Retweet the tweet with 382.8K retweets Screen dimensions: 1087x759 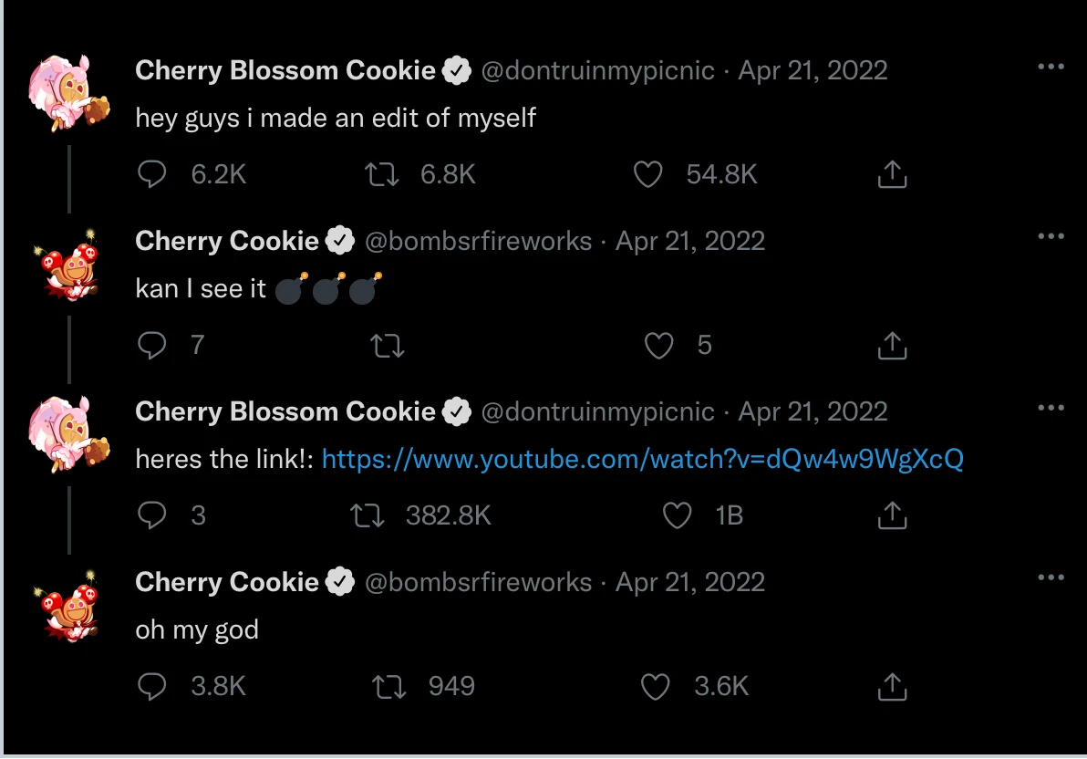[368, 515]
